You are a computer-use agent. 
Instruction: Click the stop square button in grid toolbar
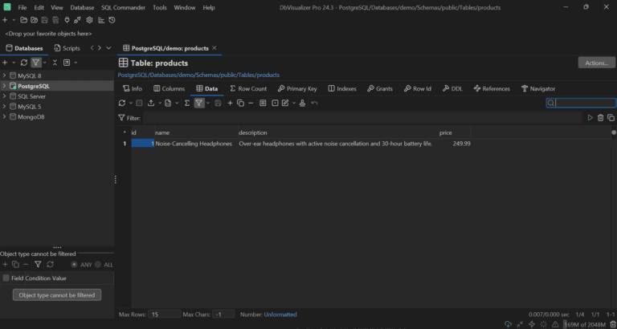pos(139,103)
